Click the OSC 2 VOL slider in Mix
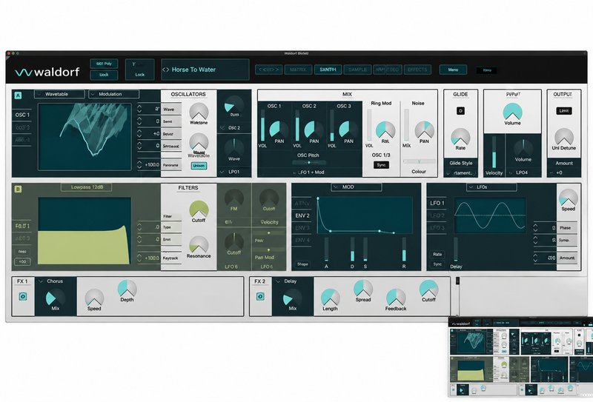The height and width of the screenshot is (402, 593). (x=297, y=126)
